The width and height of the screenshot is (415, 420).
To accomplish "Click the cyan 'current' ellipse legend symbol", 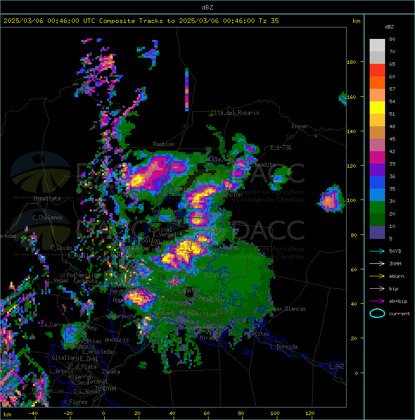I will [377, 313].
